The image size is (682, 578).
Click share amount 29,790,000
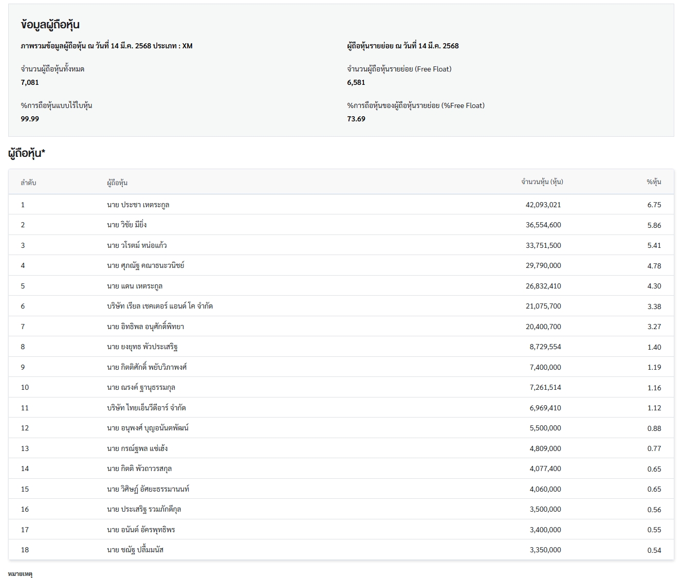(x=543, y=265)
